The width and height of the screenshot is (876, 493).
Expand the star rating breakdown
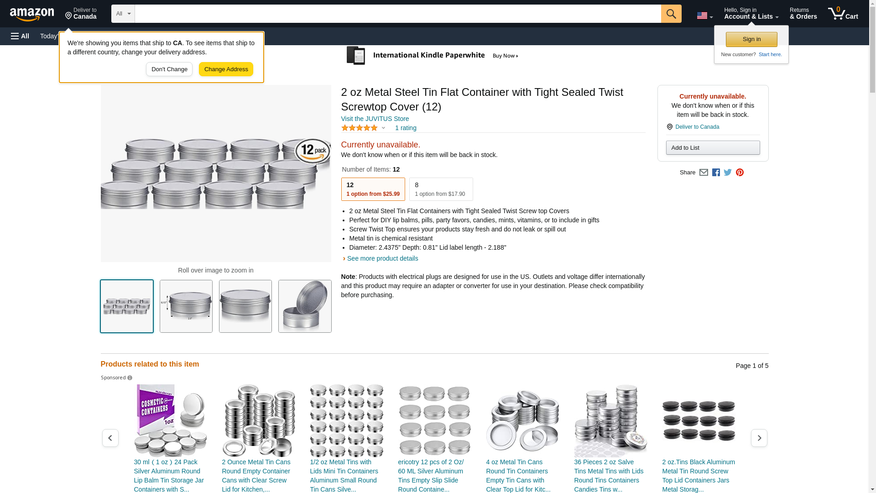363,128
